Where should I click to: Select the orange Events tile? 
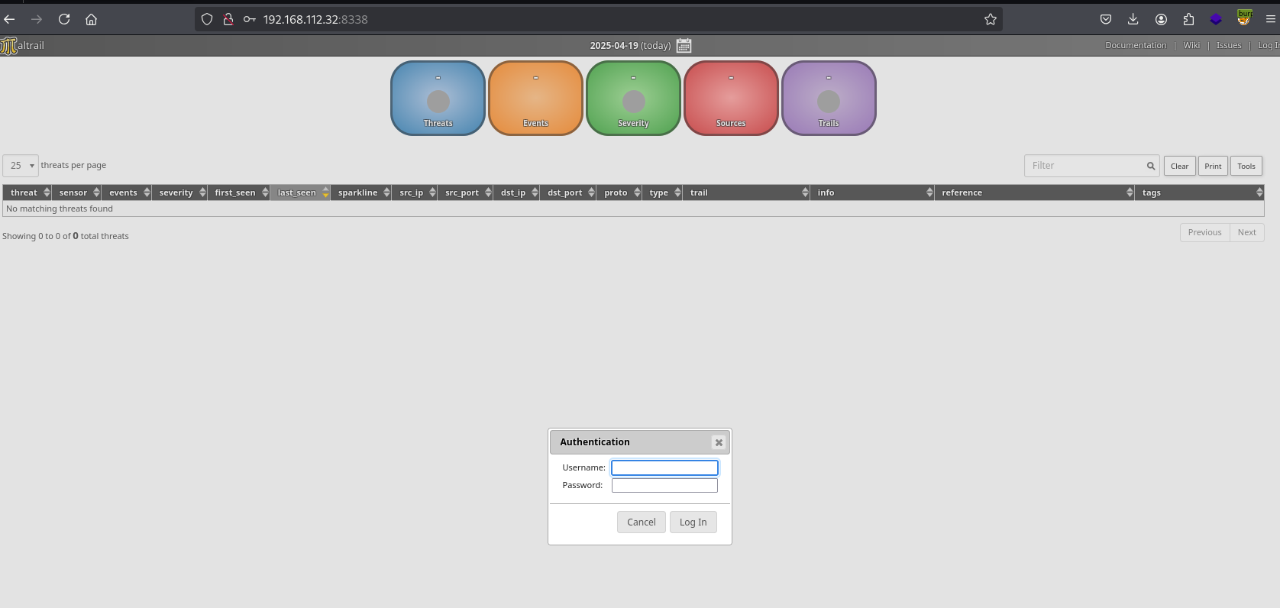(535, 99)
